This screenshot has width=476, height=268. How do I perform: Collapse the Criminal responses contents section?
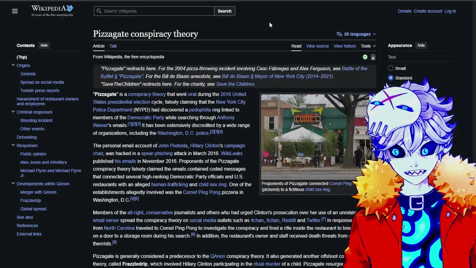point(13,112)
